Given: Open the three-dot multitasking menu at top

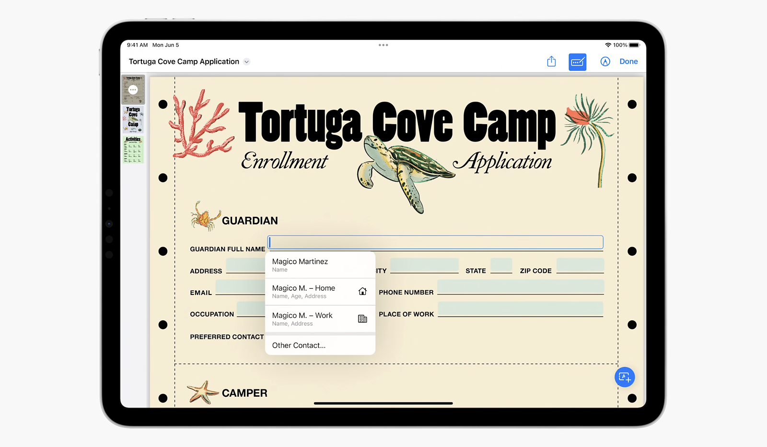Looking at the screenshot, I should tap(383, 45).
